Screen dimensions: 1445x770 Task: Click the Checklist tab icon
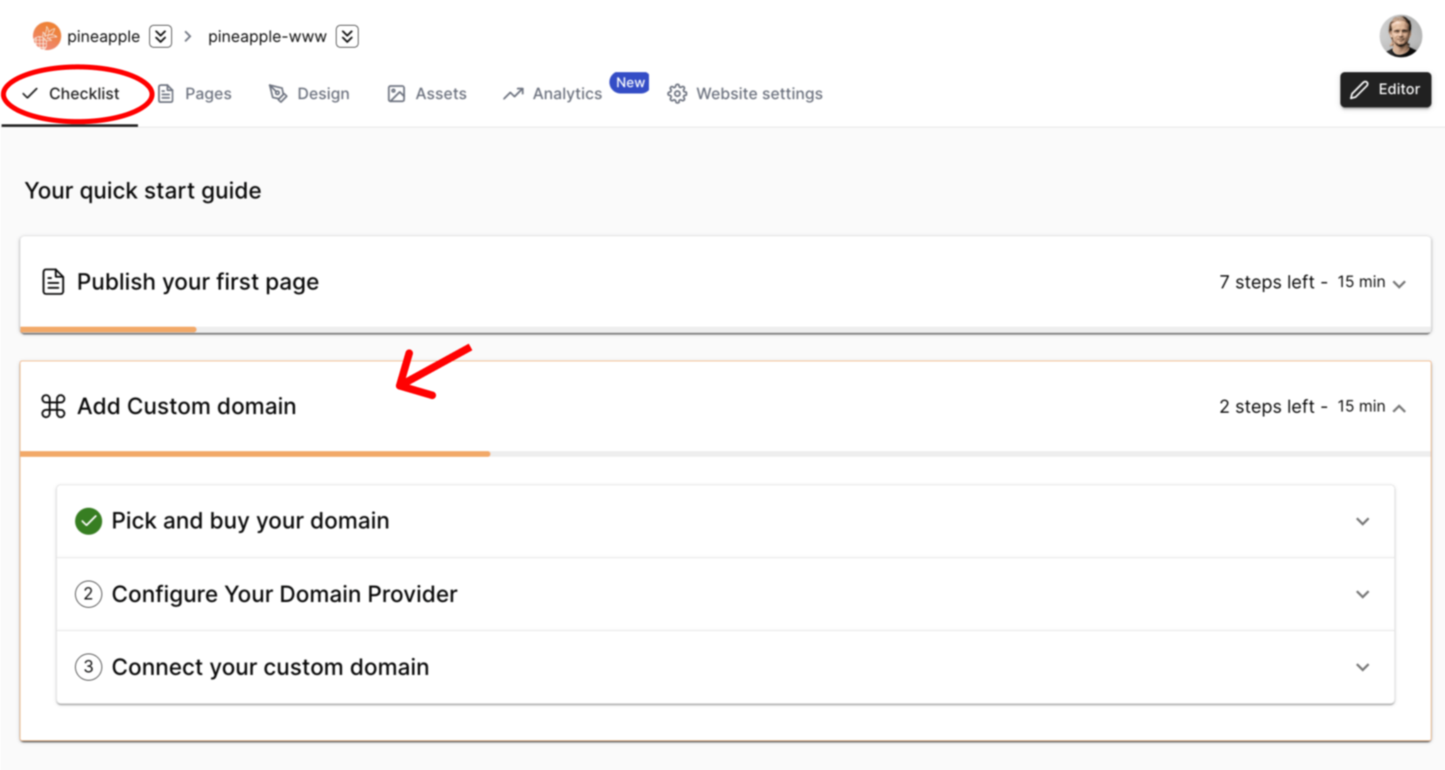[x=30, y=92]
